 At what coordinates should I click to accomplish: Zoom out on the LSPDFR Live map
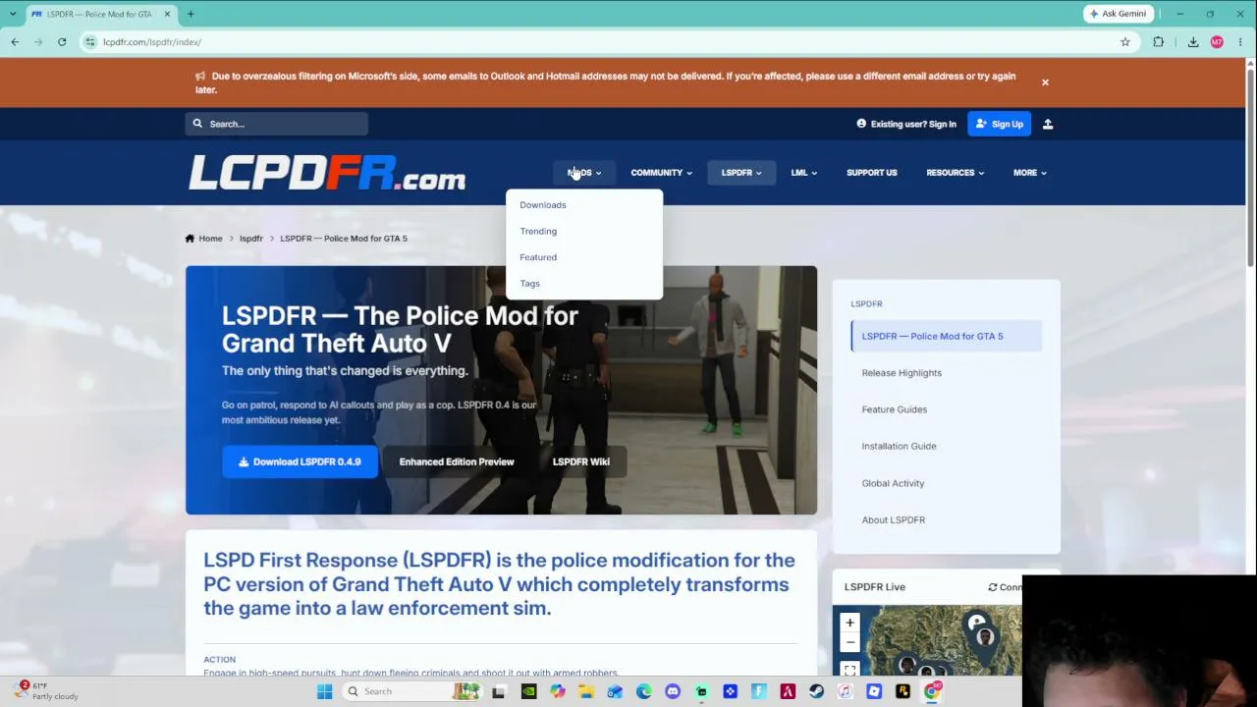tap(850, 642)
